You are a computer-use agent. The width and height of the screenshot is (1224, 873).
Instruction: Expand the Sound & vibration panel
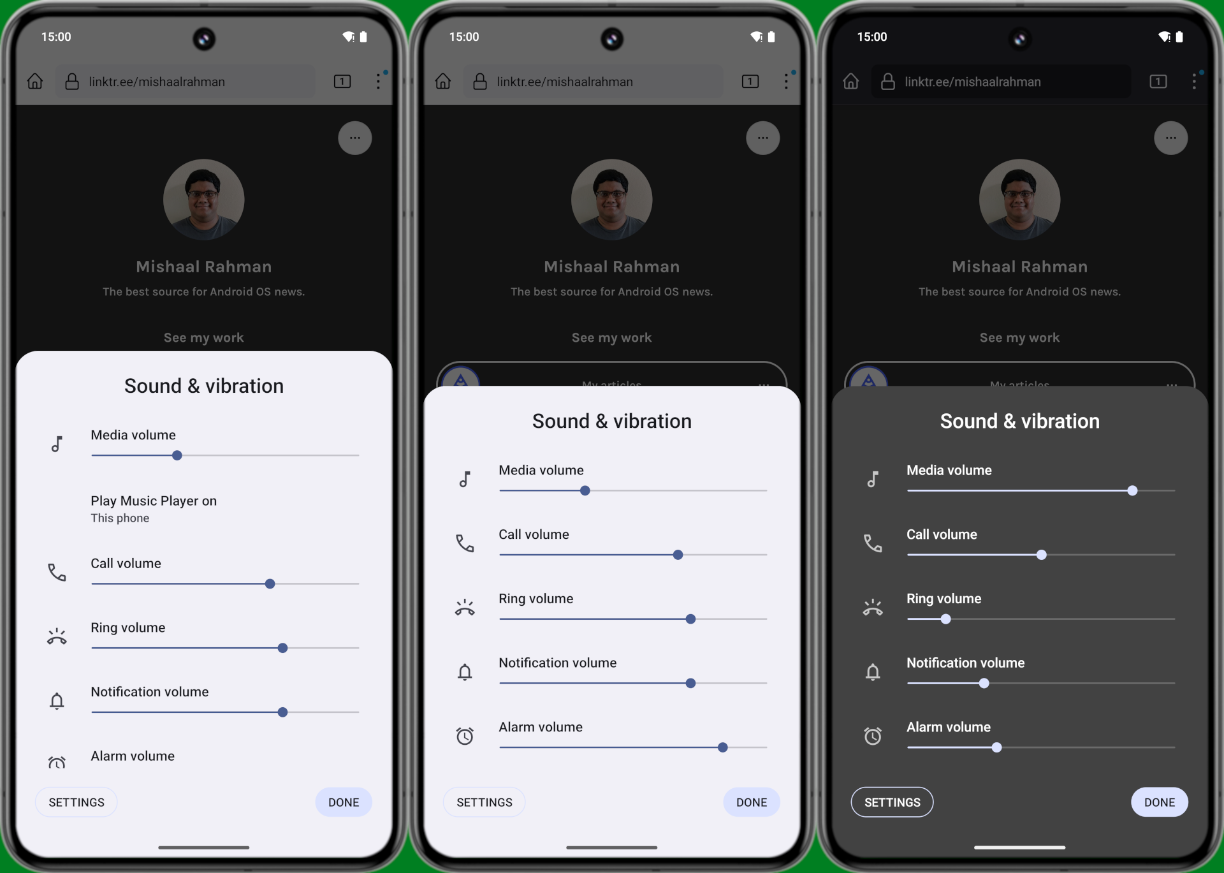click(x=203, y=385)
